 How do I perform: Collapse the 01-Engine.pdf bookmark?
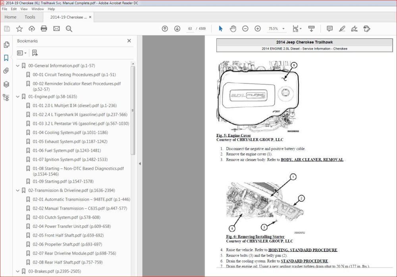pyautogui.click(x=18, y=97)
